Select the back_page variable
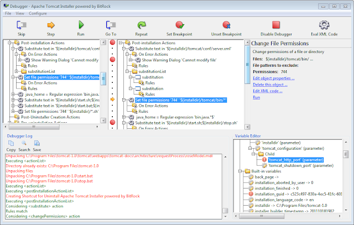This screenshot has height=225, width=354. [267, 177]
